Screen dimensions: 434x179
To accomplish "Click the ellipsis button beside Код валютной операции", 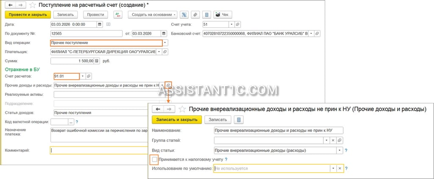I will (x=71, y=122).
